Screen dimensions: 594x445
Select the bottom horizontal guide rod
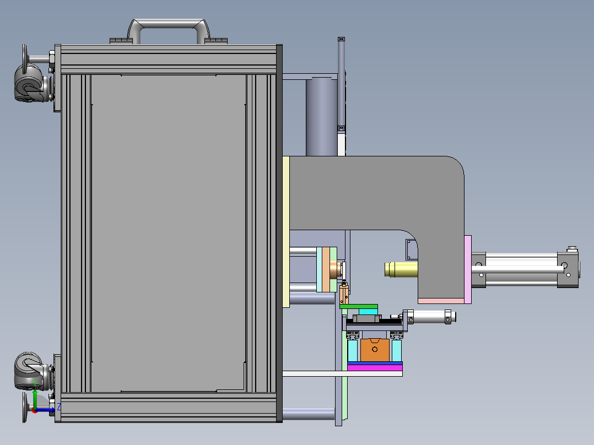[x=309, y=414]
